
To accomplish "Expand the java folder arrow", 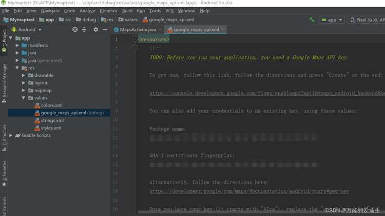I will click(17, 53).
